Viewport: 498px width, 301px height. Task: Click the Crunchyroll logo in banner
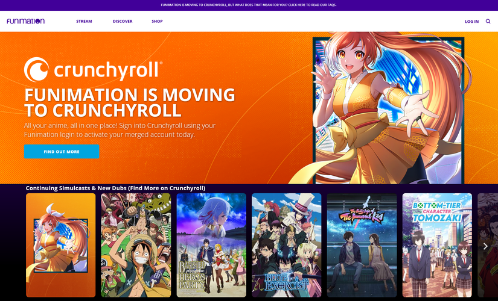tap(93, 69)
